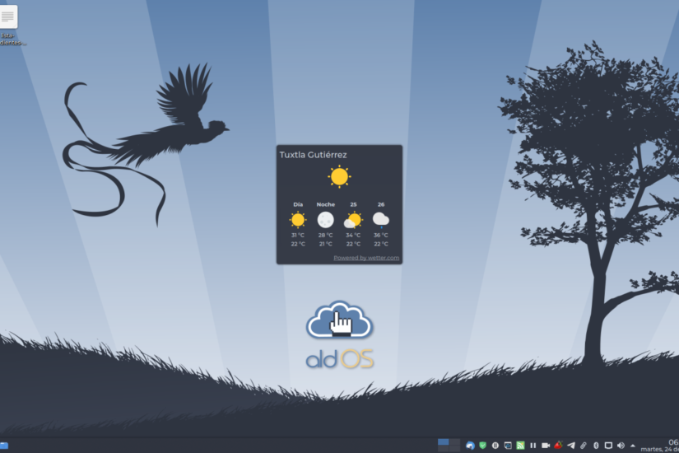Open the Telegram paper plane tray icon
The width and height of the screenshot is (679, 453).
(571, 446)
